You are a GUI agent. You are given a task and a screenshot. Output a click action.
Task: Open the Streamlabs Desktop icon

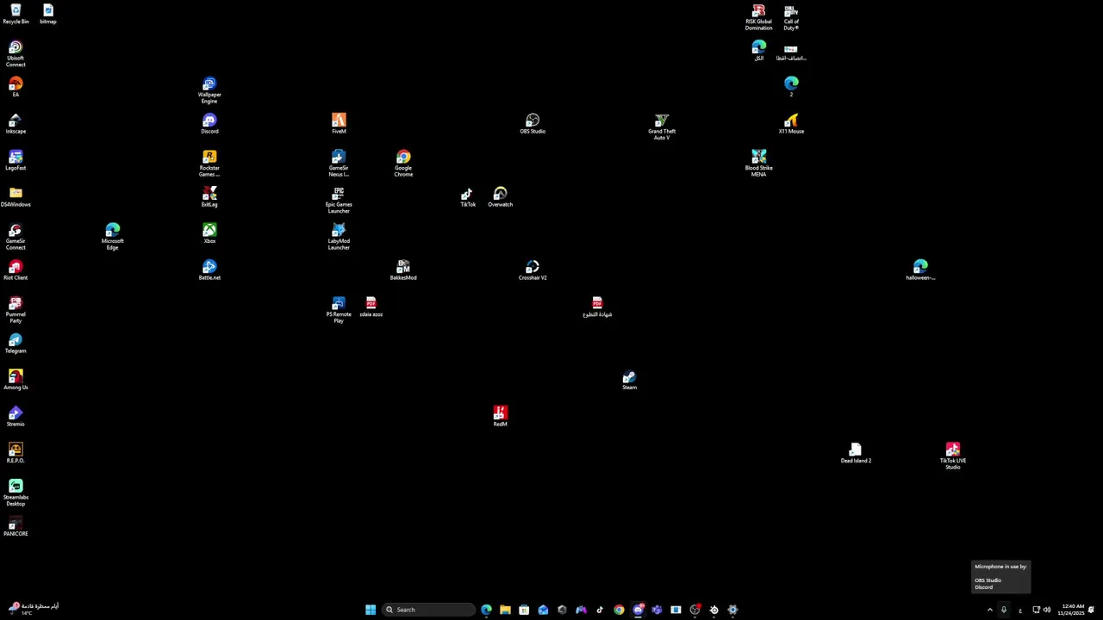(x=16, y=493)
